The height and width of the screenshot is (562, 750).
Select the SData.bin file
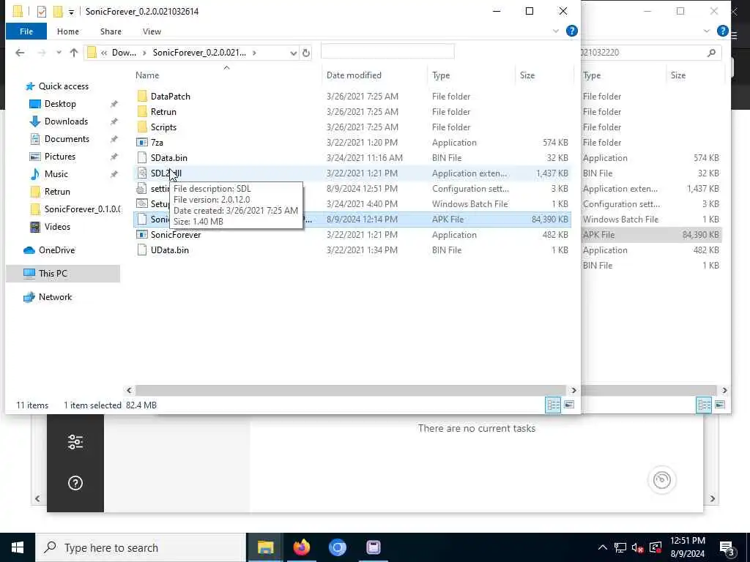pyautogui.click(x=169, y=158)
